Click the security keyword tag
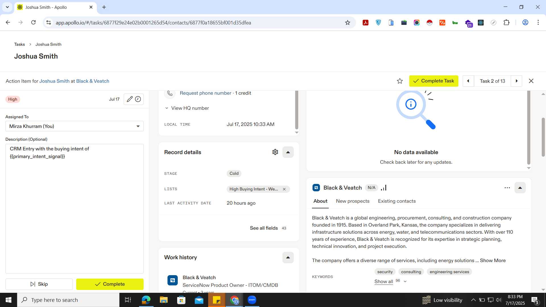 tap(385, 272)
